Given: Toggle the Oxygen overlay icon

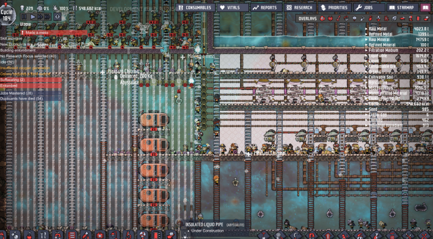Looking at the screenshot, I should (x=323, y=19).
